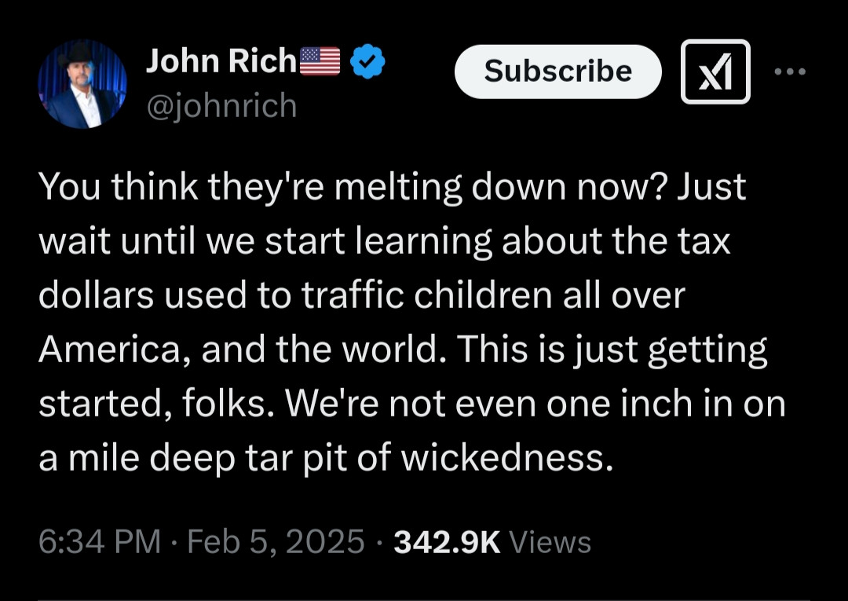Click the 6:34 PM timestamp
This screenshot has width=848, height=601.
[x=99, y=542]
